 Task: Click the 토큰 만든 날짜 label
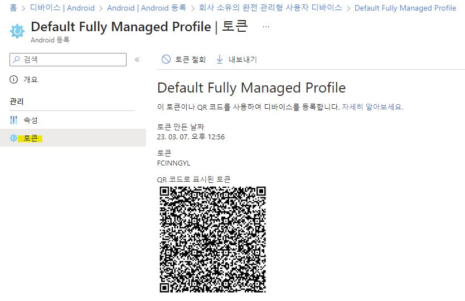(x=181, y=127)
